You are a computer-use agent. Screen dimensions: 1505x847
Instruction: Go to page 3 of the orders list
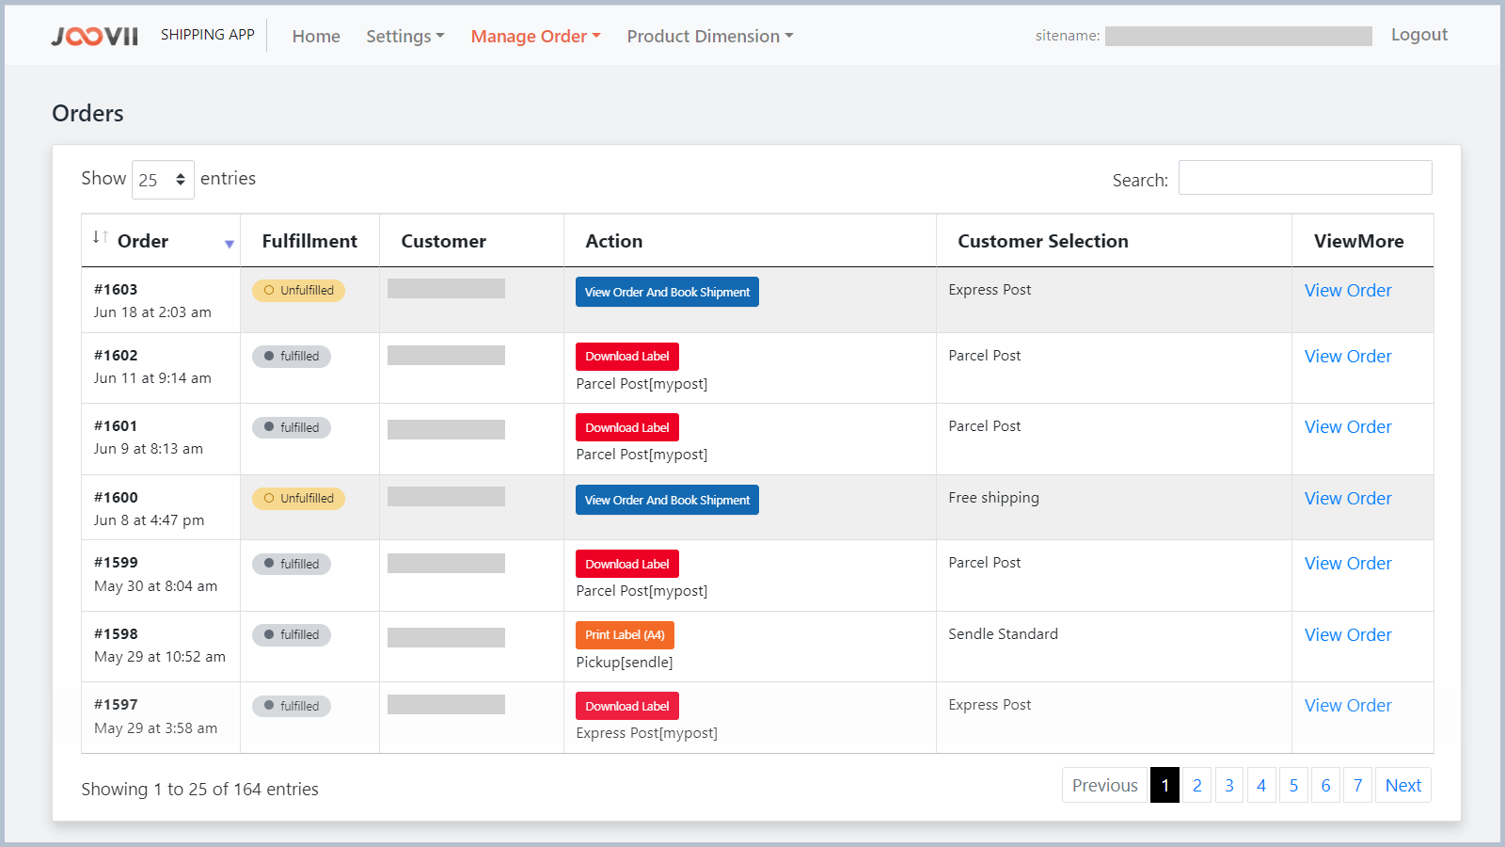pos(1228,785)
